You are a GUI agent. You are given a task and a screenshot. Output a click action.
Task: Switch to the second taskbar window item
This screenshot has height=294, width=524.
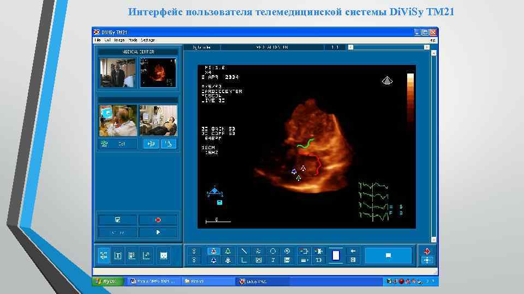208,281
